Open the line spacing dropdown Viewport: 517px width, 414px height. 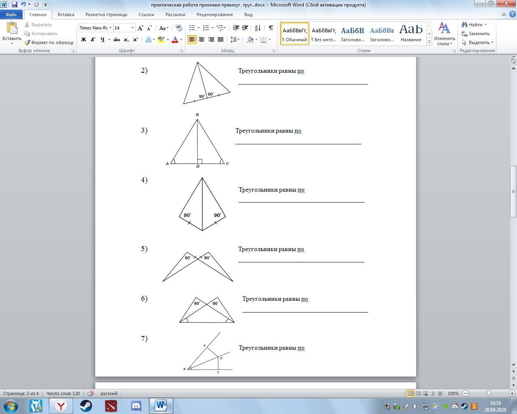coord(235,40)
